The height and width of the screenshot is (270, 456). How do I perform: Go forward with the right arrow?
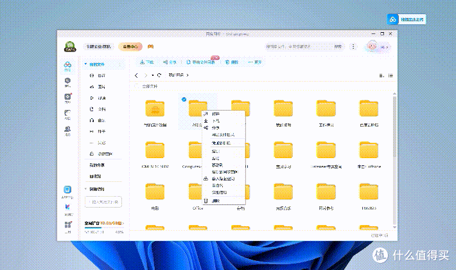point(146,75)
